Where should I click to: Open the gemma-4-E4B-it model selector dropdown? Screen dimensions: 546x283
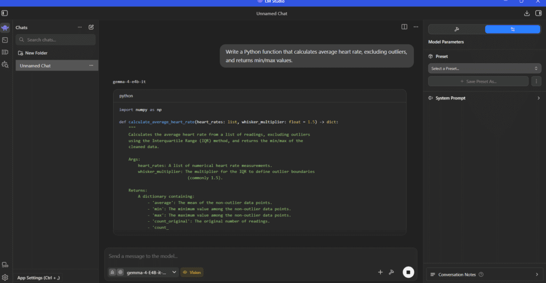pyautogui.click(x=151, y=272)
